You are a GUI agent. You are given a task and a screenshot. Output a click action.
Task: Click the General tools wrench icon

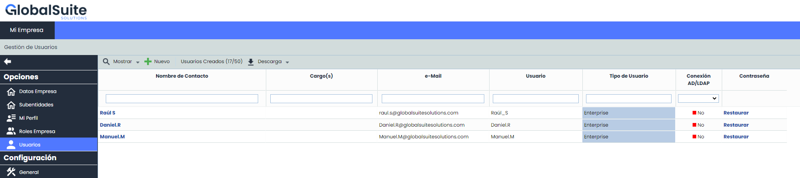(11, 172)
